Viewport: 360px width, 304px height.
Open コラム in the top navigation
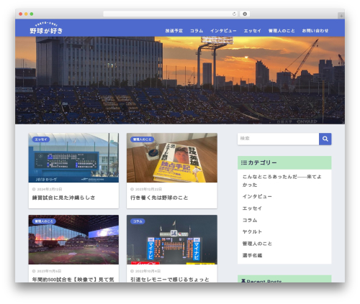(197, 31)
